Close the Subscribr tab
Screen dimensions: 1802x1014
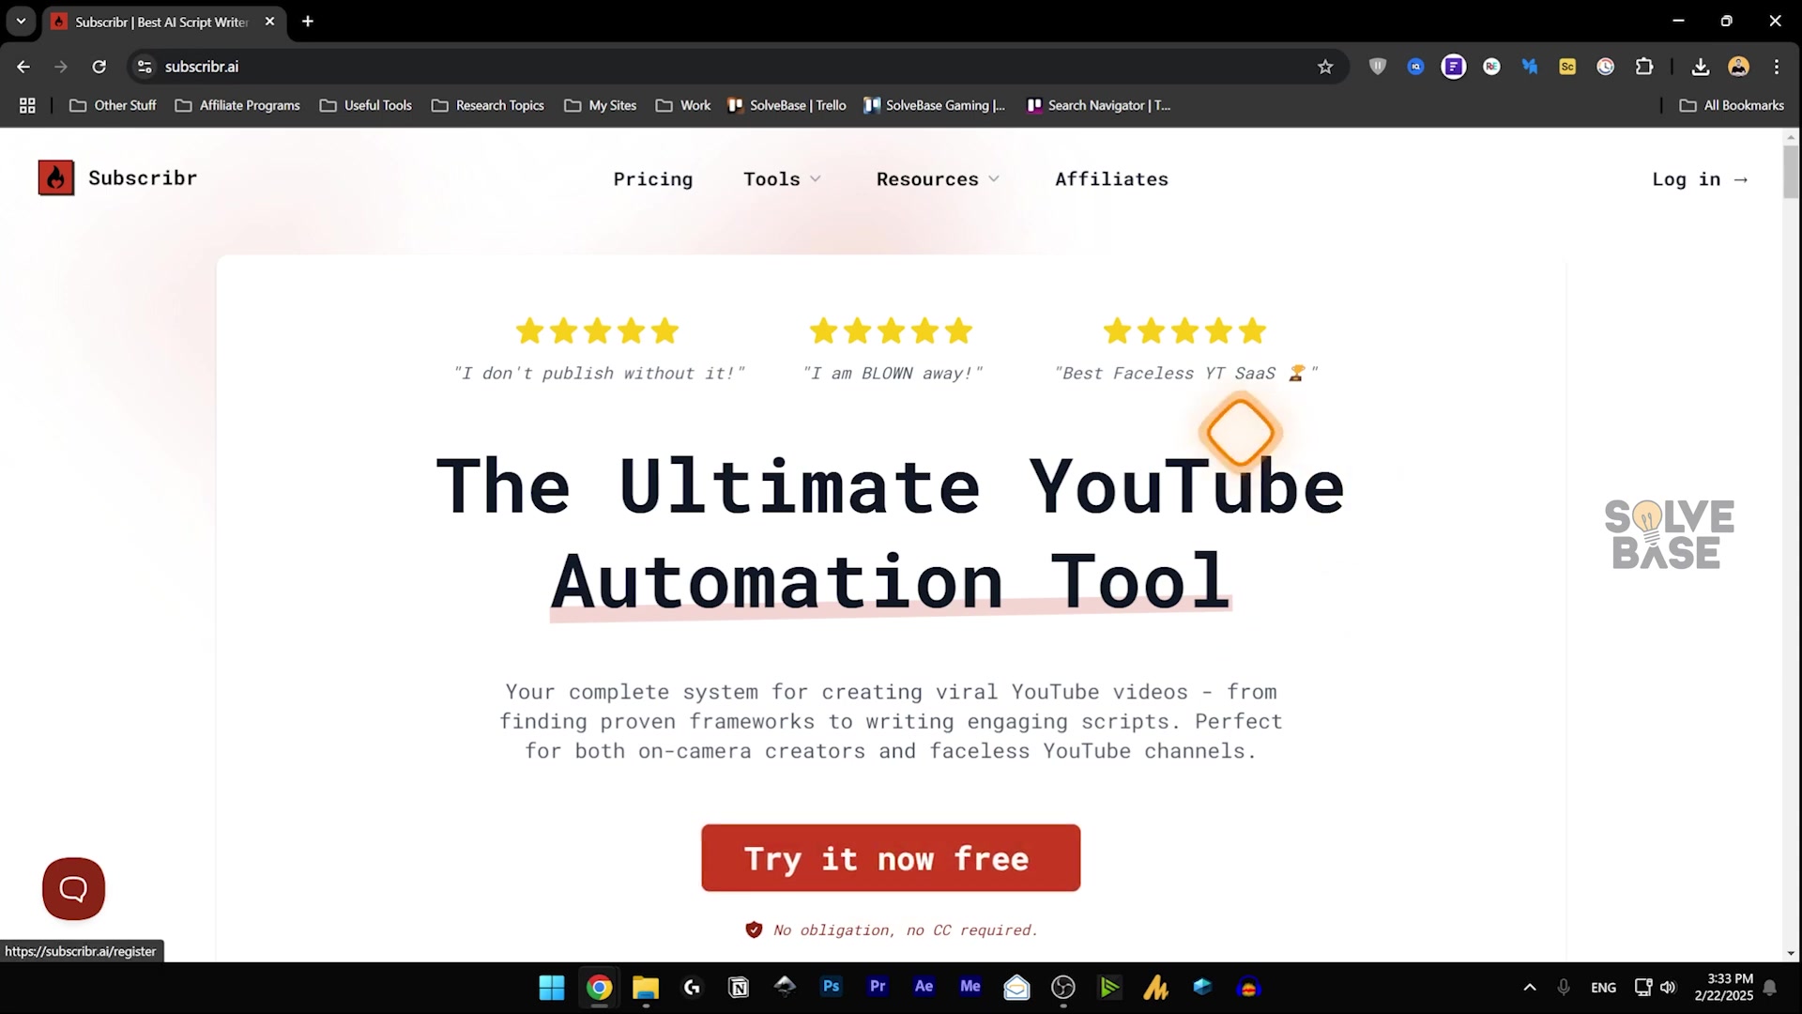pos(269,21)
